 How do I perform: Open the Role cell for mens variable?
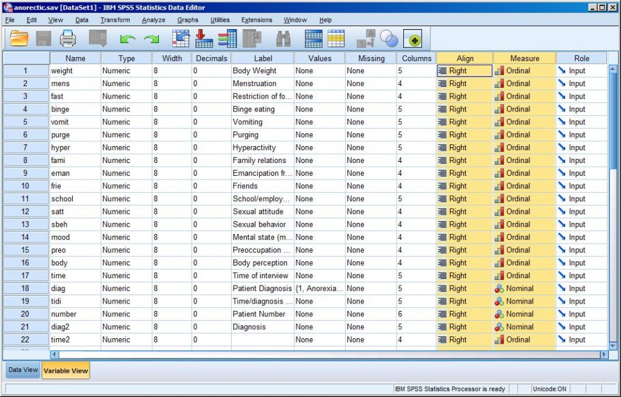(x=581, y=84)
